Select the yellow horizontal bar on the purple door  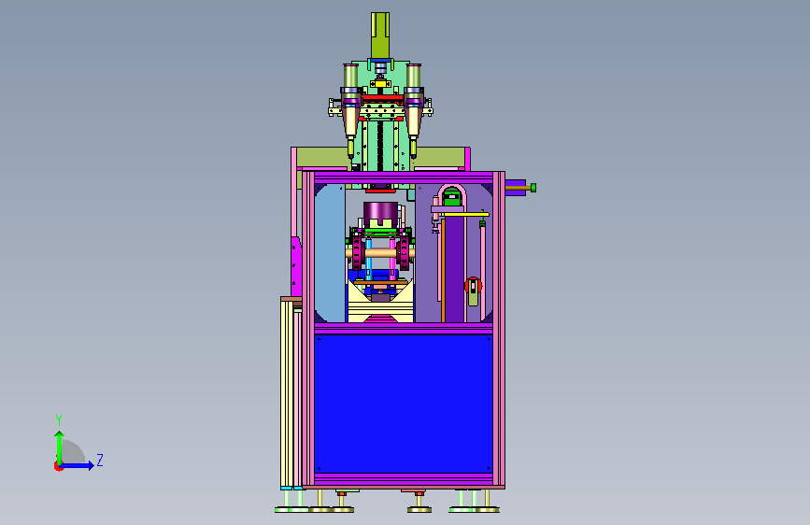[x=464, y=214]
